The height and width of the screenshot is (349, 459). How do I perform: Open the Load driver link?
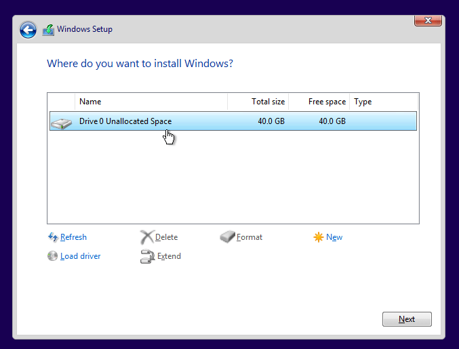coord(80,256)
